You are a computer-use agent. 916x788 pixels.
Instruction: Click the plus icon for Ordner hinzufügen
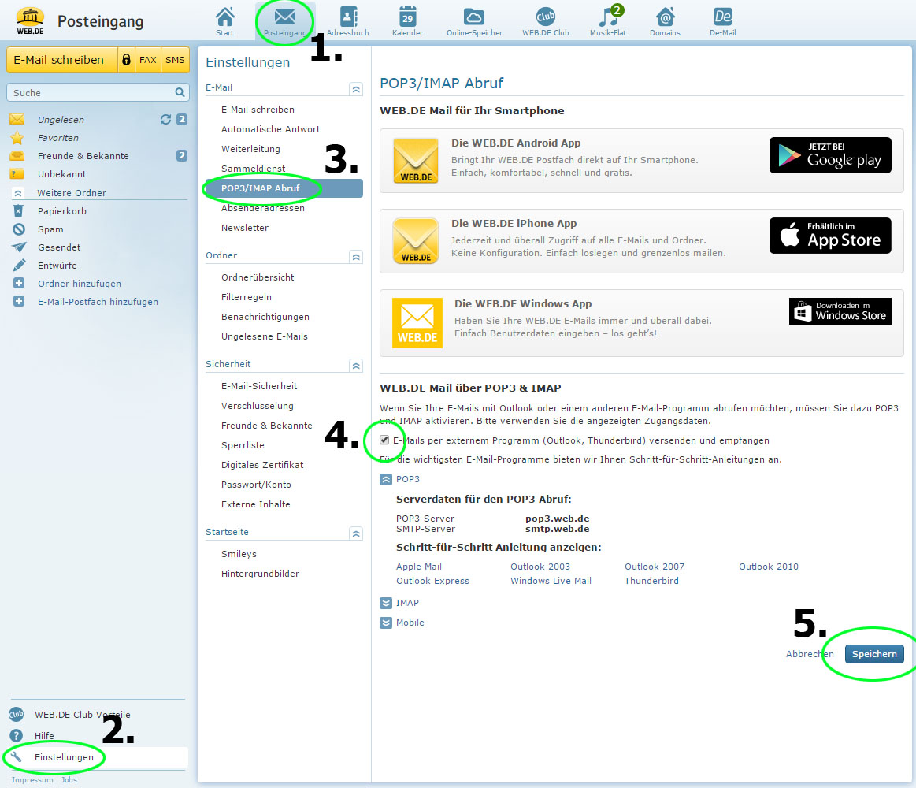[x=19, y=284]
